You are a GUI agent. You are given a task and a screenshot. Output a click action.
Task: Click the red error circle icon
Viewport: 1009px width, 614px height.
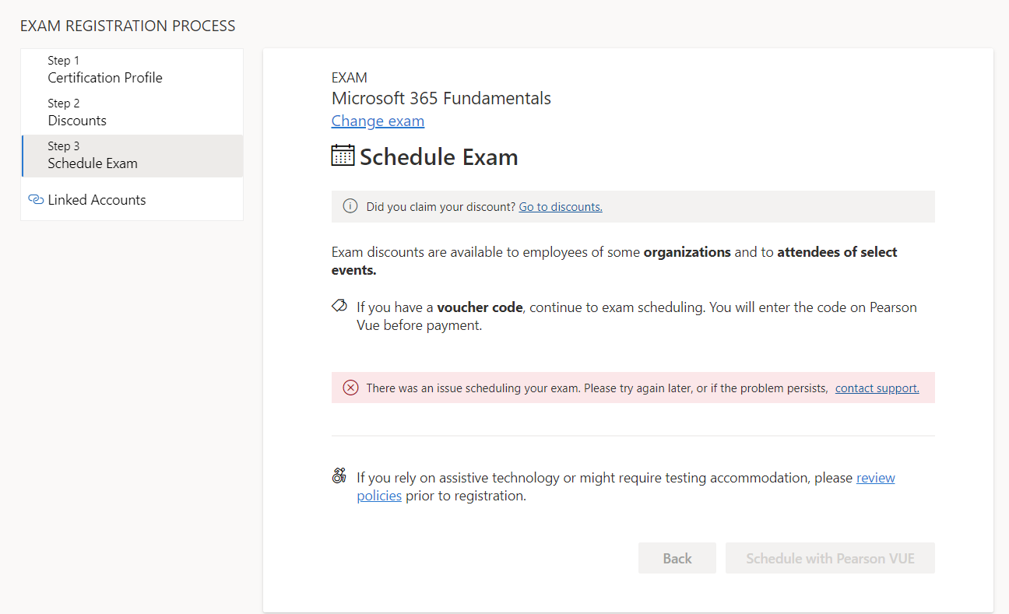click(x=350, y=388)
